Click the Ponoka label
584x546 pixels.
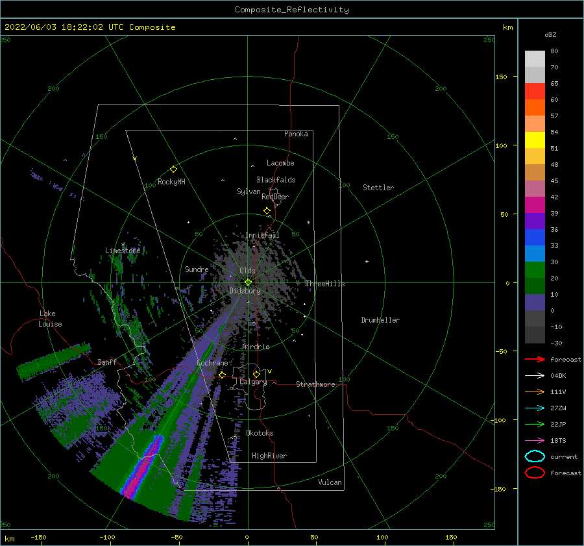[296, 134]
